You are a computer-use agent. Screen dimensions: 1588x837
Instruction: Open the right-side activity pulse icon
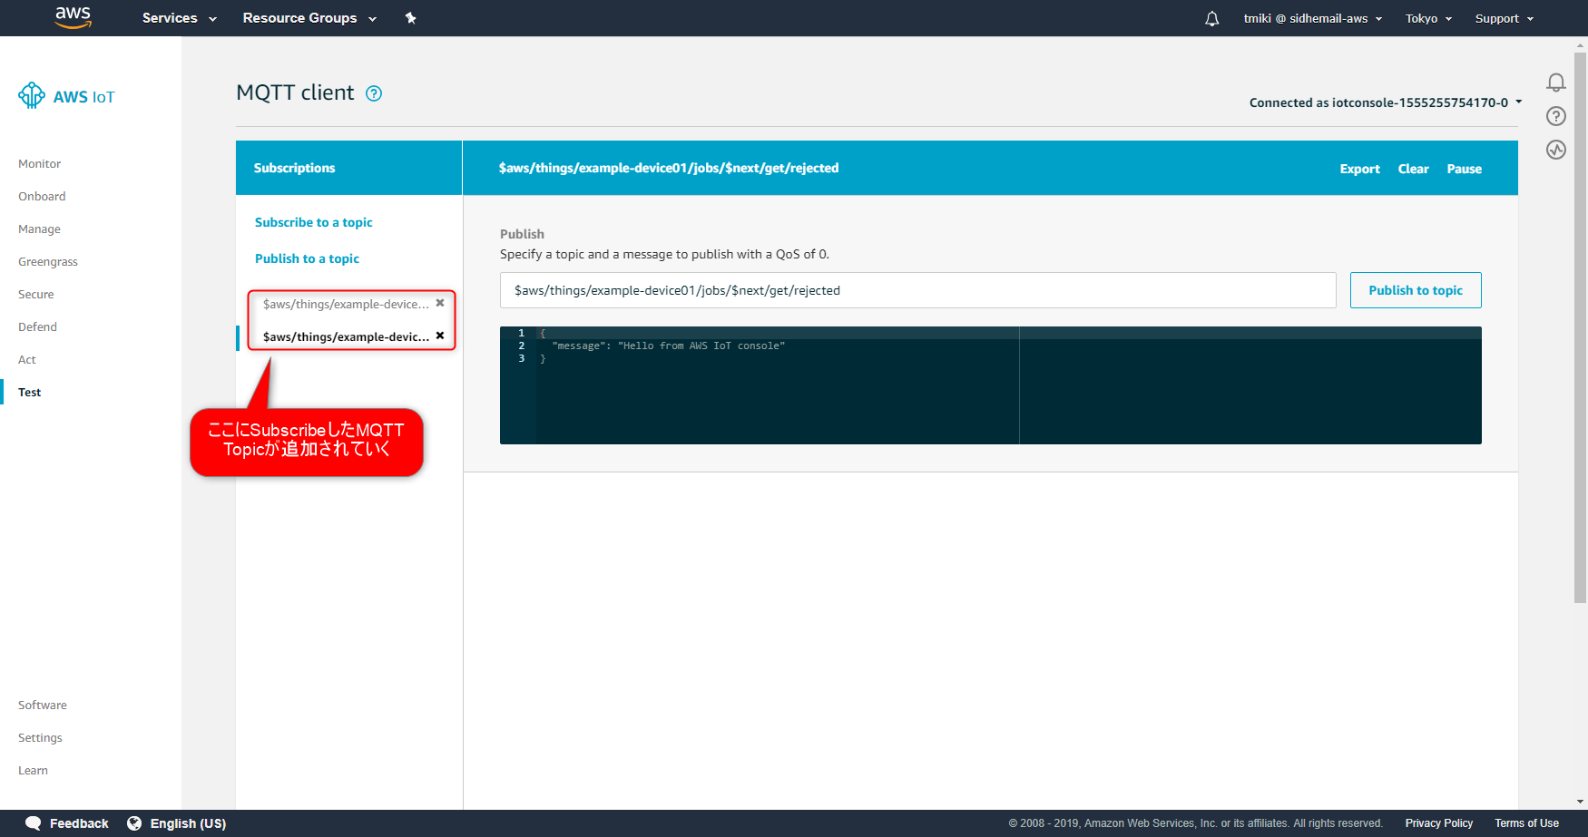point(1556,150)
